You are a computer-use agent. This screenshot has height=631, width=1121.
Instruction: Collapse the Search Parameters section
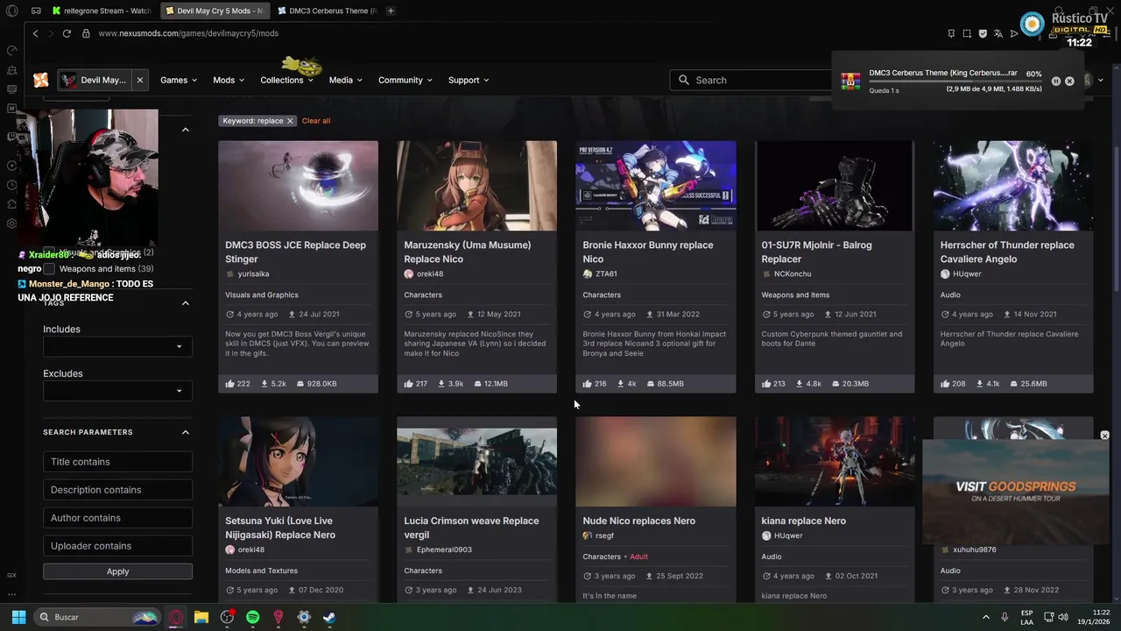pyautogui.click(x=186, y=432)
